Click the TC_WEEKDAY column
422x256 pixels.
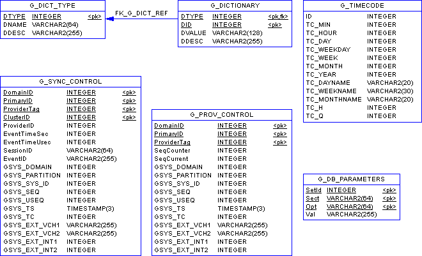pos(328,50)
